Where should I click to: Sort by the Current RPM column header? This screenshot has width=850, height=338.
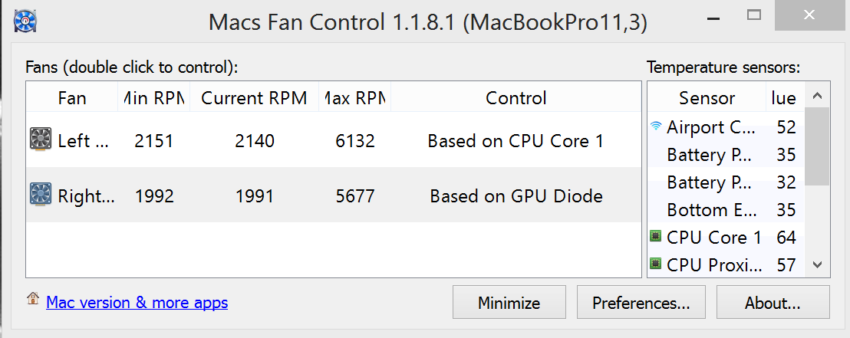254,97
